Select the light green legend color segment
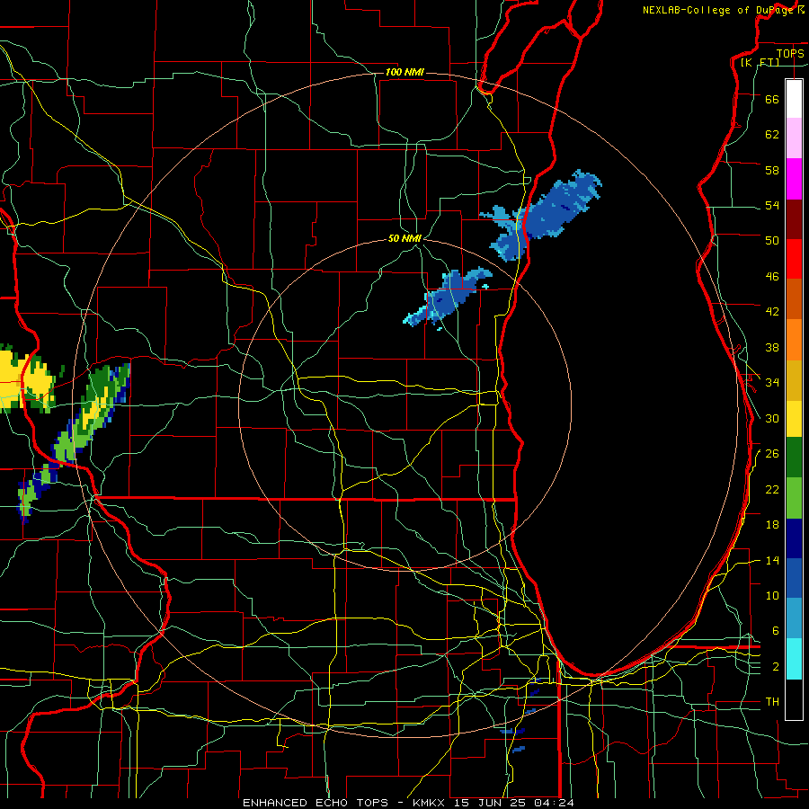 (794, 498)
